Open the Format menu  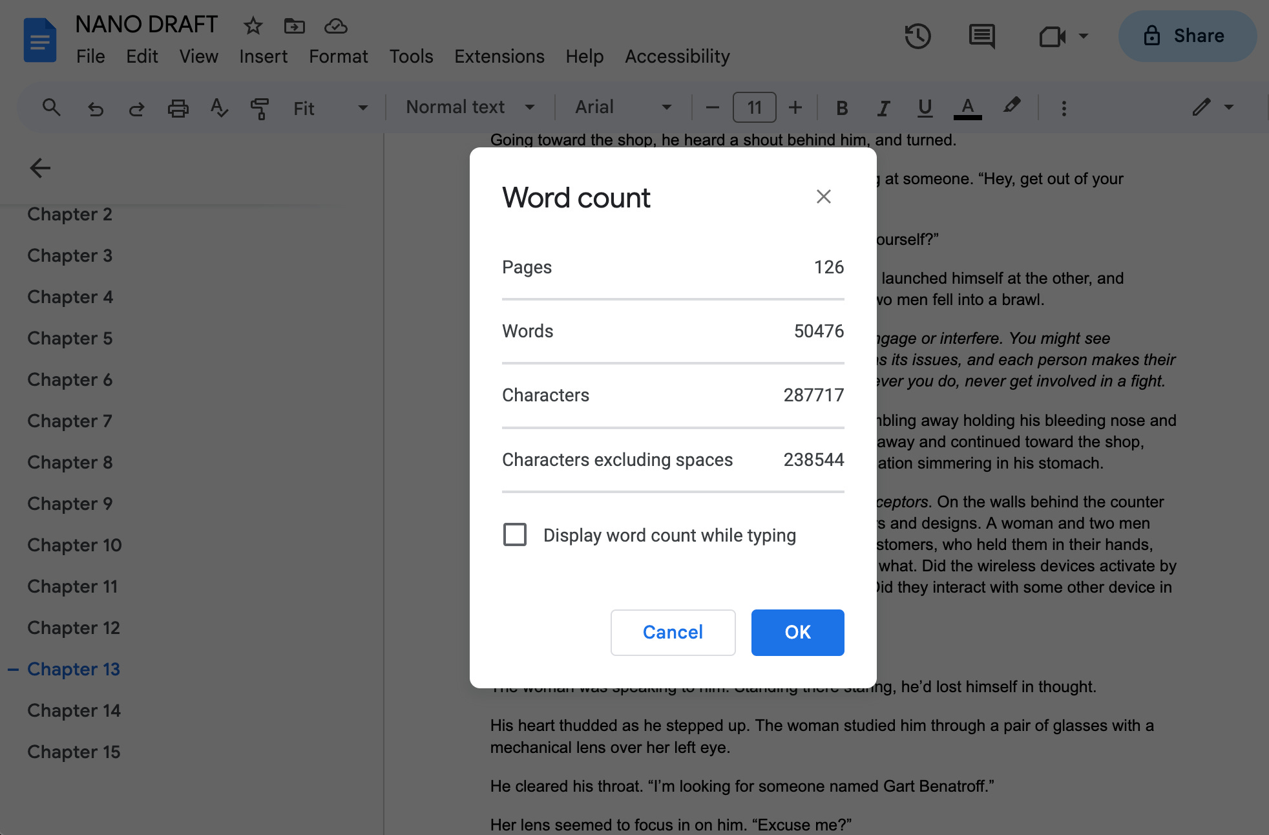coord(338,57)
